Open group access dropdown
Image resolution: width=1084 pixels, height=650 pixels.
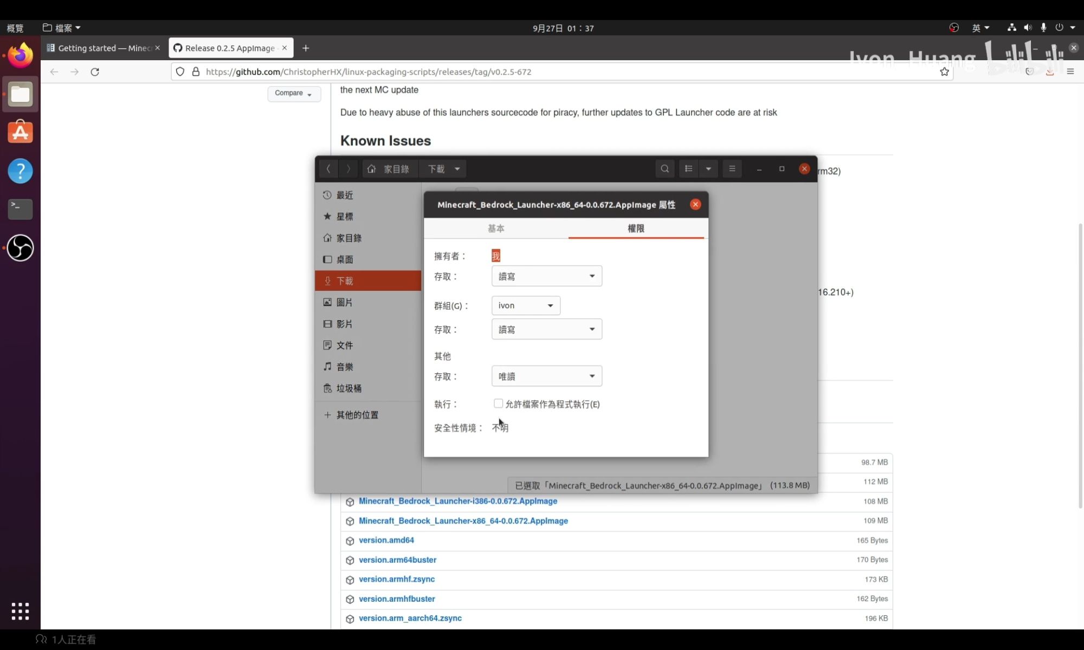[547, 329]
